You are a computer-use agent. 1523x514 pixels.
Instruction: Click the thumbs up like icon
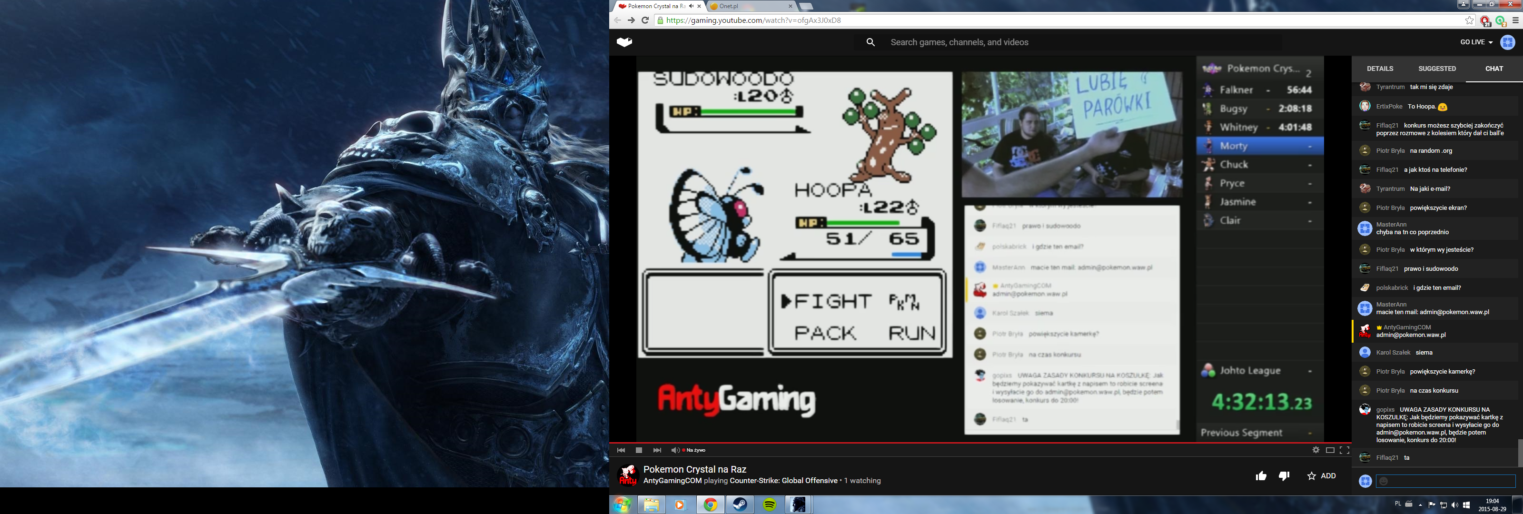(1261, 475)
